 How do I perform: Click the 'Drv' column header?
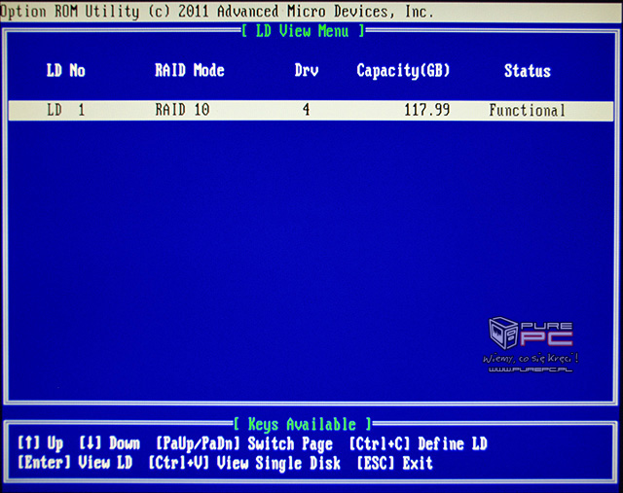pyautogui.click(x=307, y=71)
